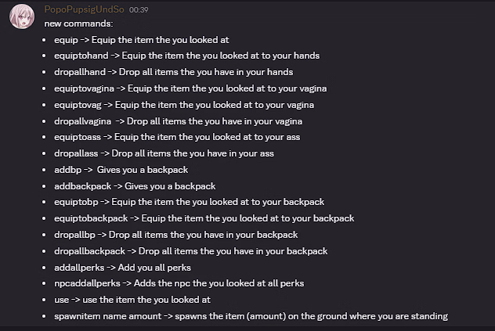Click the equiptobackpack command line

204,218
